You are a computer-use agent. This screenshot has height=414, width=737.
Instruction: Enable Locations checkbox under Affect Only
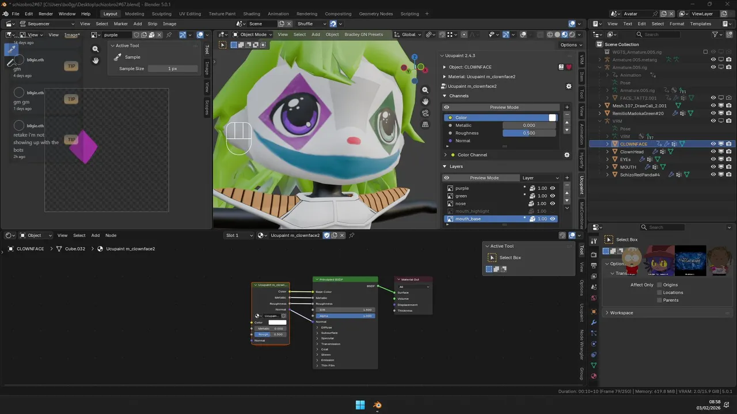click(659, 292)
